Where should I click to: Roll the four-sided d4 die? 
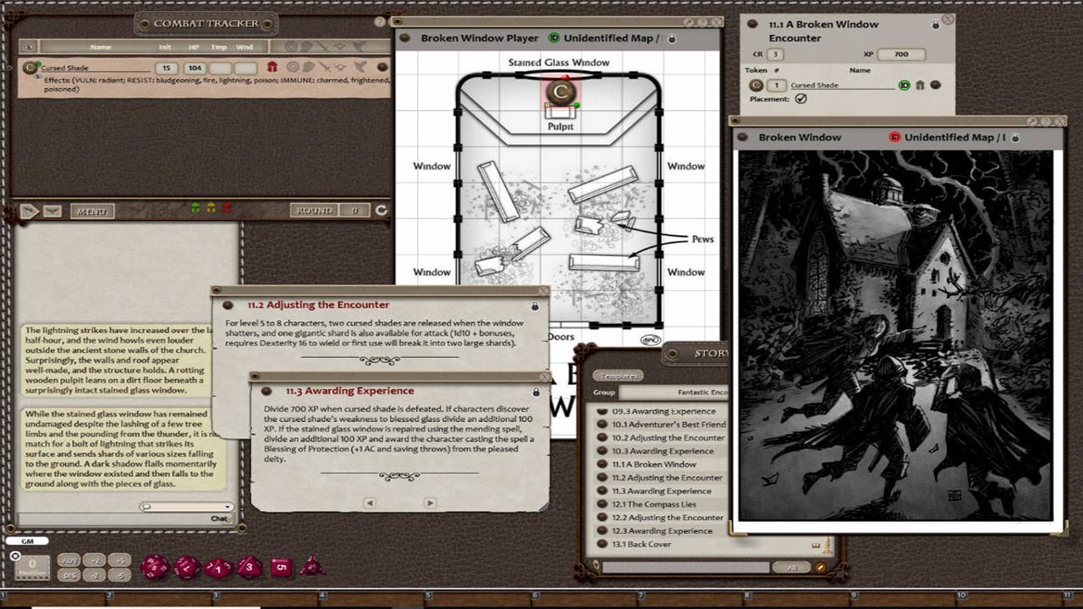(311, 565)
